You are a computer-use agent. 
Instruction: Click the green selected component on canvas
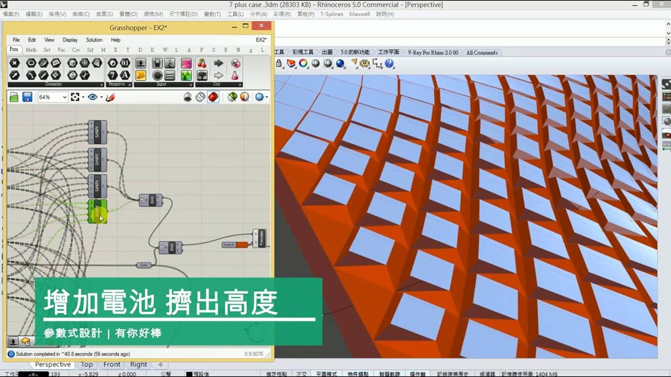point(98,212)
